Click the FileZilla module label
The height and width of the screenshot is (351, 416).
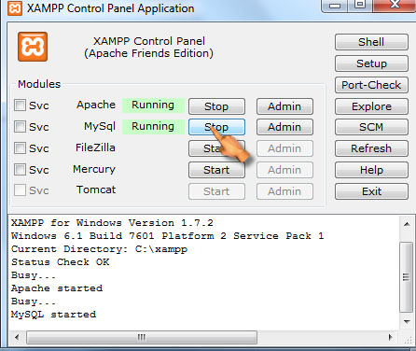pyautogui.click(x=95, y=147)
